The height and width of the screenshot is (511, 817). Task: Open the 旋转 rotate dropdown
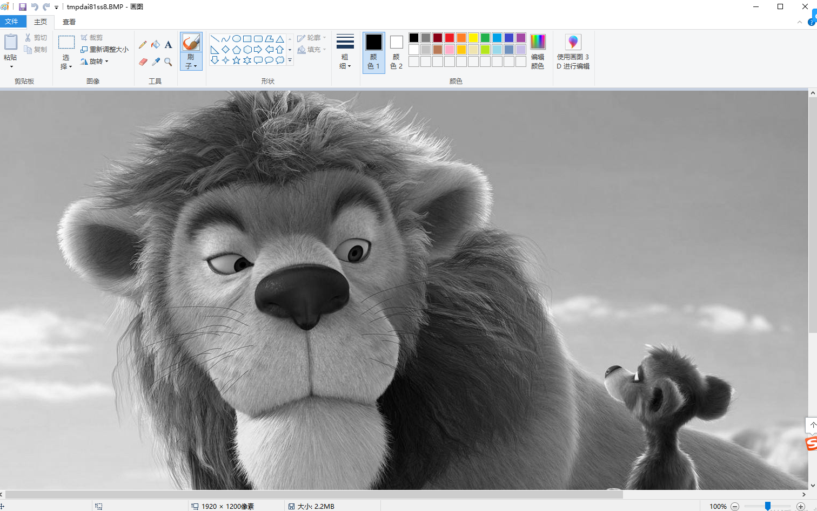pyautogui.click(x=95, y=62)
